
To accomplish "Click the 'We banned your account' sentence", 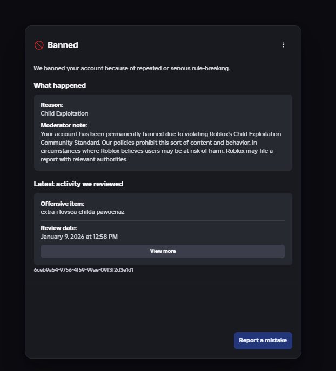I will pyautogui.click(x=132, y=68).
